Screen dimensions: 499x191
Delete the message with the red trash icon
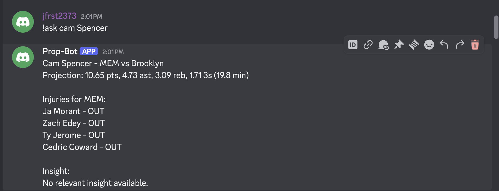tap(475, 45)
